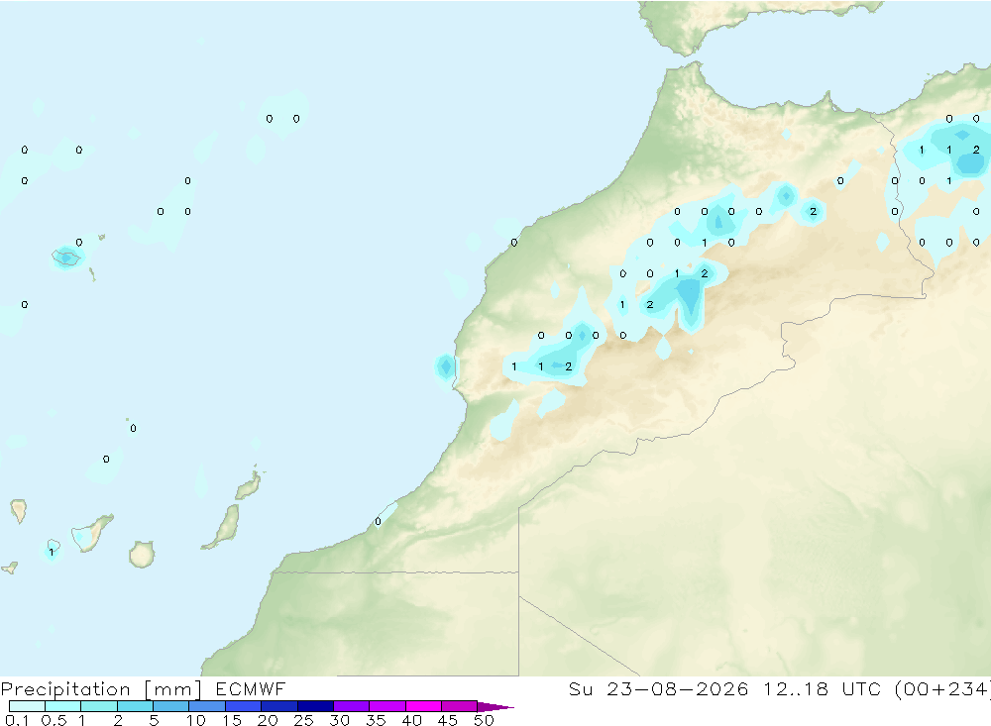Click the legend label '50'
The height and width of the screenshot is (726, 991).
point(484,720)
